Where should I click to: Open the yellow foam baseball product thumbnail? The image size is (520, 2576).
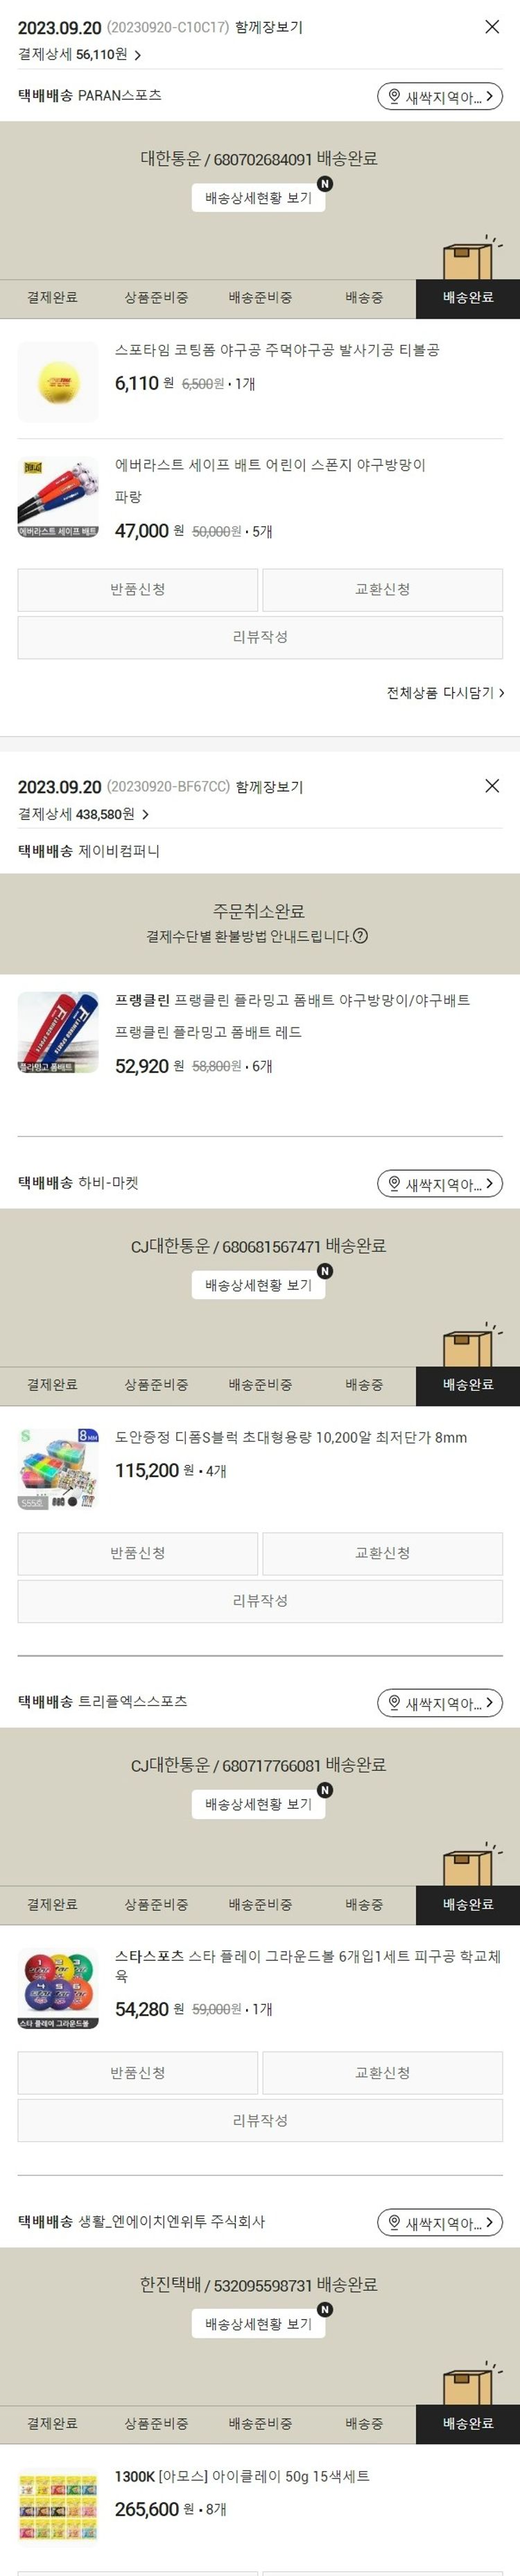click(58, 381)
